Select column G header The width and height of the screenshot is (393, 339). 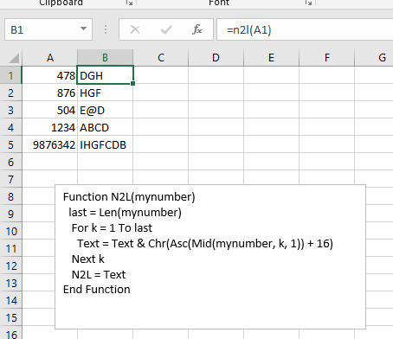374,58
